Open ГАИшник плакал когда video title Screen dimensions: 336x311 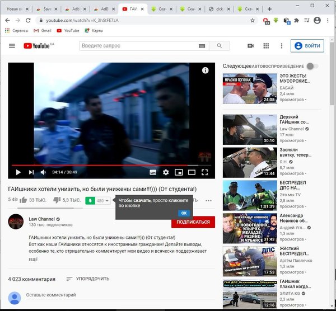295,284
